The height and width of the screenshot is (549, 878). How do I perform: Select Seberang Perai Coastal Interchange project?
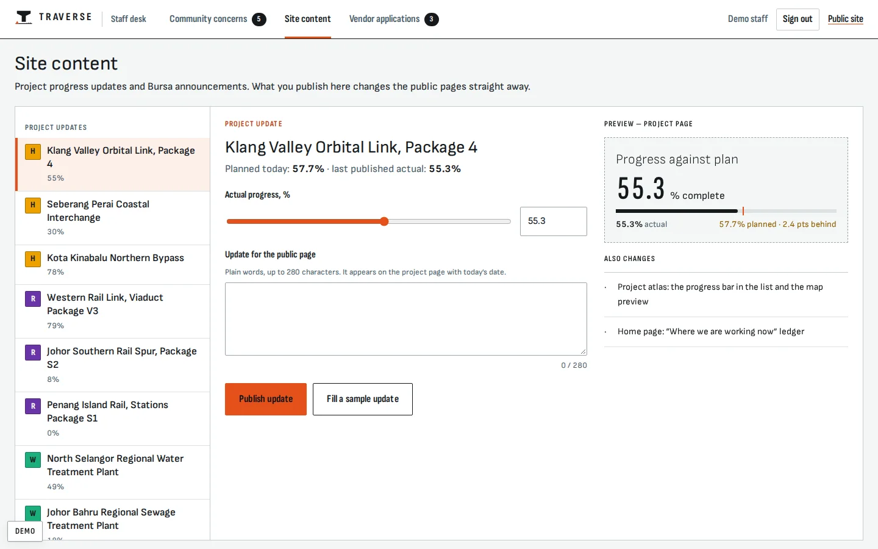pos(113,218)
